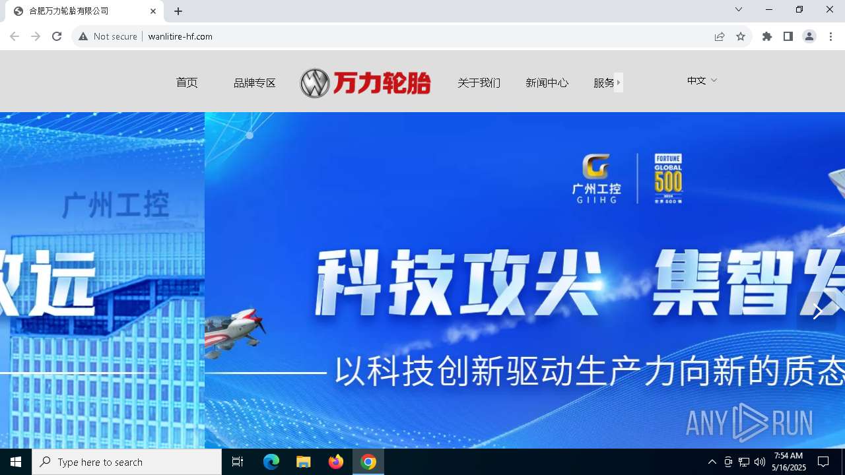Open the 首页 menu item

187,82
